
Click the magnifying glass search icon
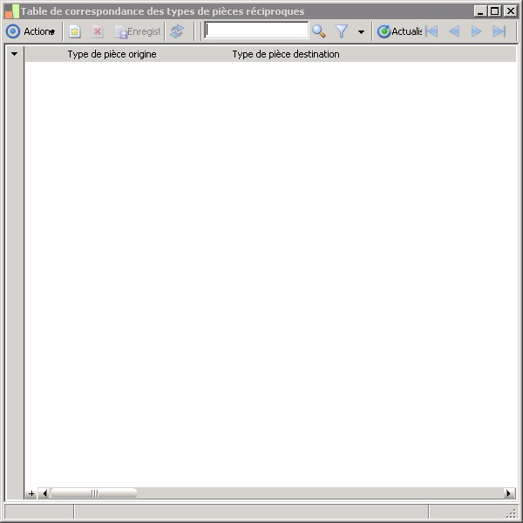click(319, 31)
